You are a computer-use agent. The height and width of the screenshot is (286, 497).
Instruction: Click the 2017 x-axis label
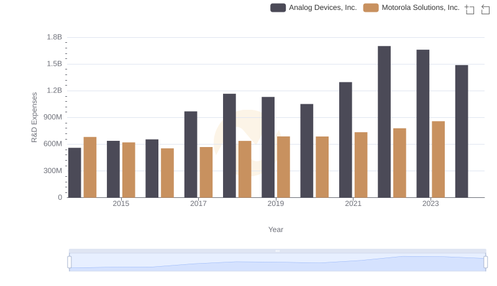tap(198, 203)
